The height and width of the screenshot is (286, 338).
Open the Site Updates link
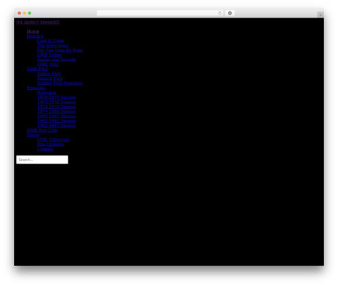point(51,144)
